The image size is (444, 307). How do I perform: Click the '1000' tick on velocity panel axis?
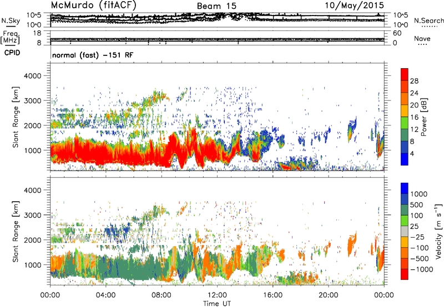33,265
